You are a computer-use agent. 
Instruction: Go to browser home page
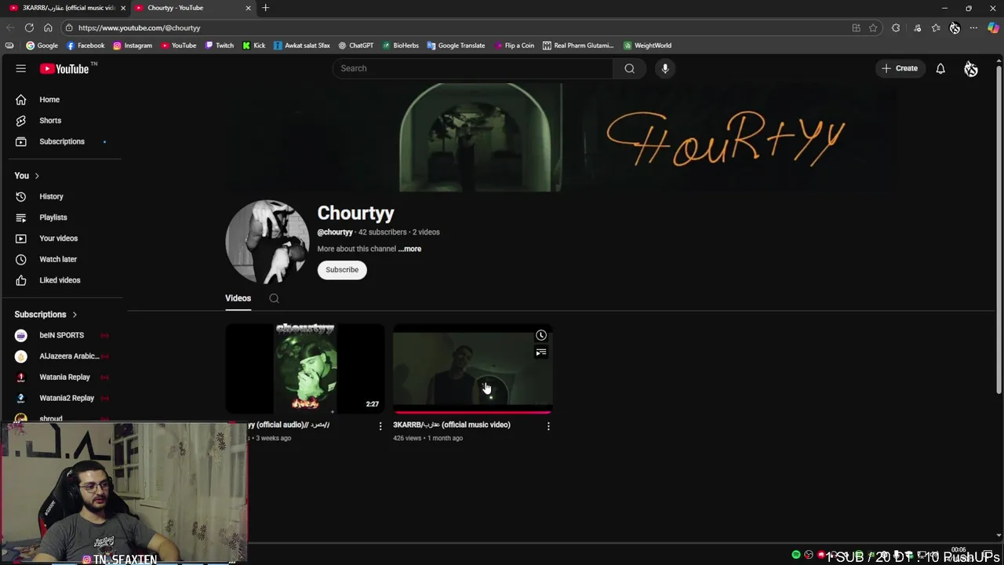[48, 27]
